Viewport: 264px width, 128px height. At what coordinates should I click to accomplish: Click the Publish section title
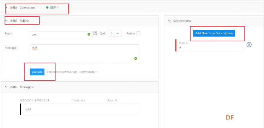[x=24, y=21]
